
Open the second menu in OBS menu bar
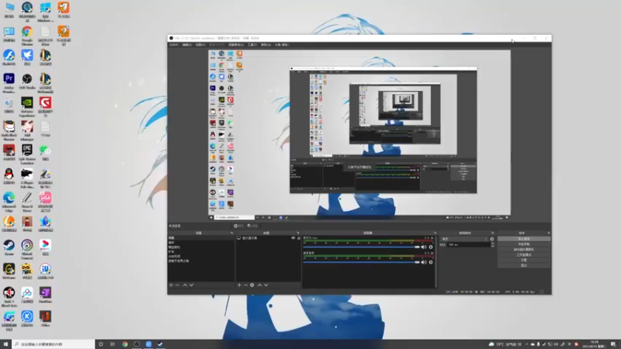(187, 45)
